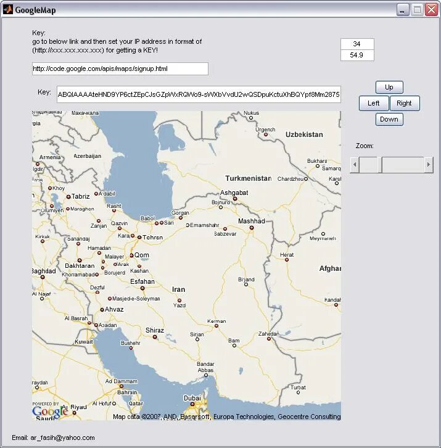The width and height of the screenshot is (441, 448).
Task: Click the Zoom slider thumb
Action: 380,165
